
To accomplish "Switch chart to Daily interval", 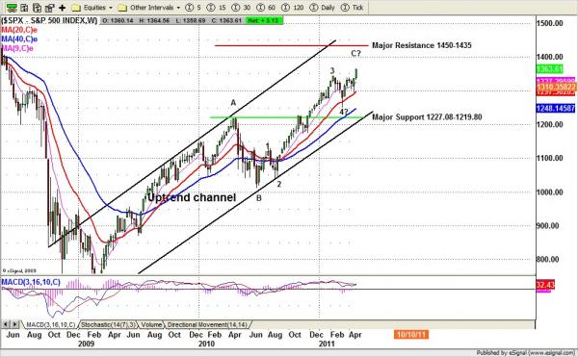I will tap(322, 8).
